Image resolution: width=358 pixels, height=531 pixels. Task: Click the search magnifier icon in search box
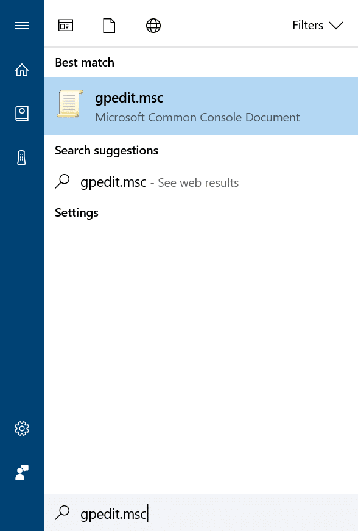click(x=62, y=512)
